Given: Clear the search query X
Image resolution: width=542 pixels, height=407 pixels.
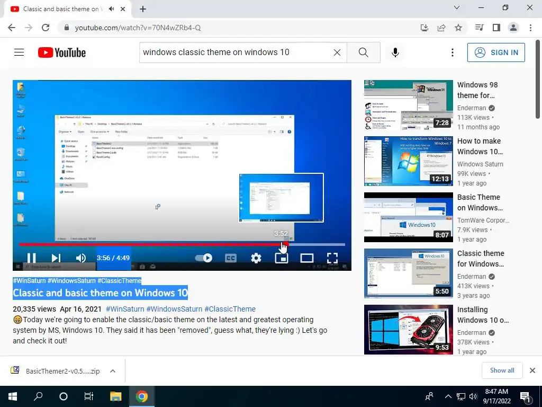Looking at the screenshot, I should coord(337,52).
